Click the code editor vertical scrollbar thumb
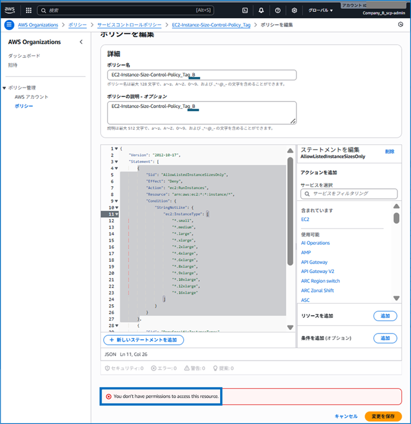The height and width of the screenshot is (424, 411). [x=290, y=211]
